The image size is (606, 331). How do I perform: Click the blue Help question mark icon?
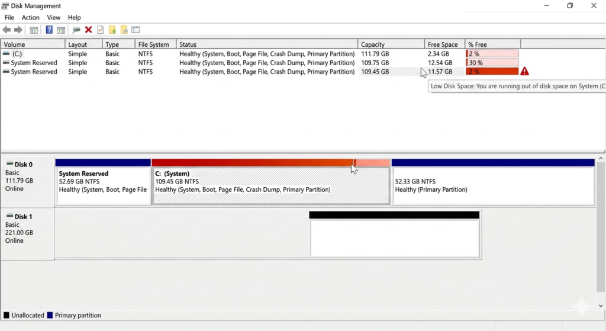coord(49,30)
